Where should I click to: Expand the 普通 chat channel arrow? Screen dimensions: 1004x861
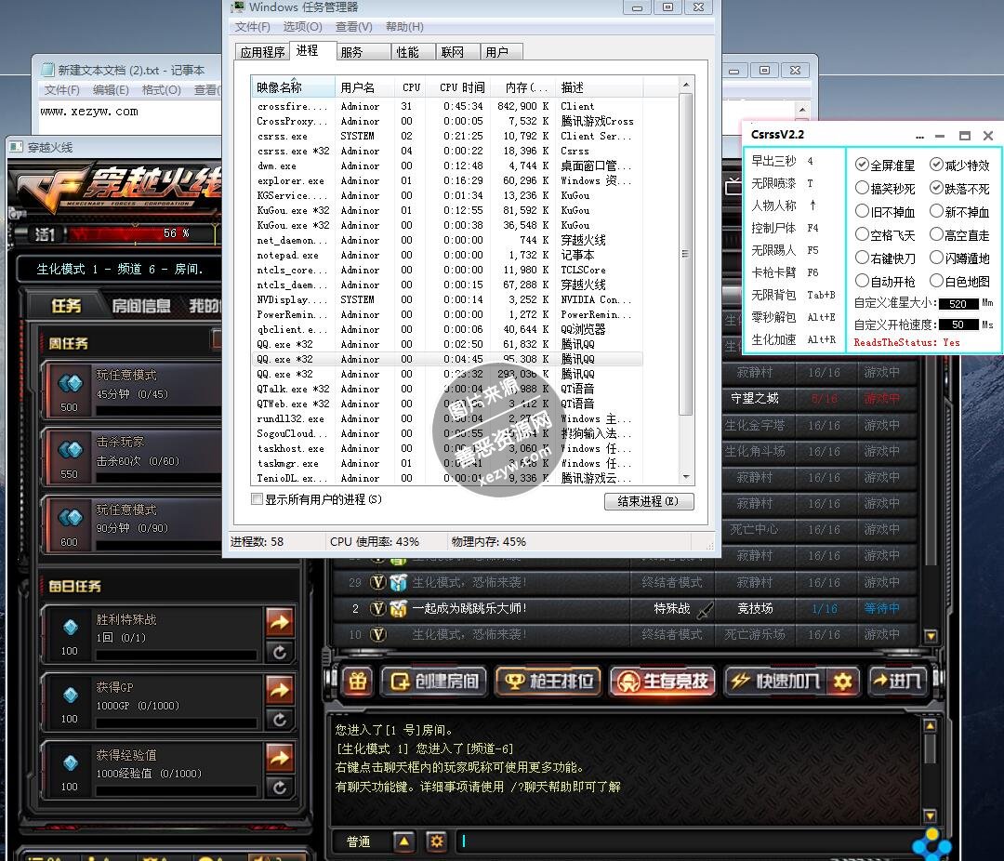(403, 841)
